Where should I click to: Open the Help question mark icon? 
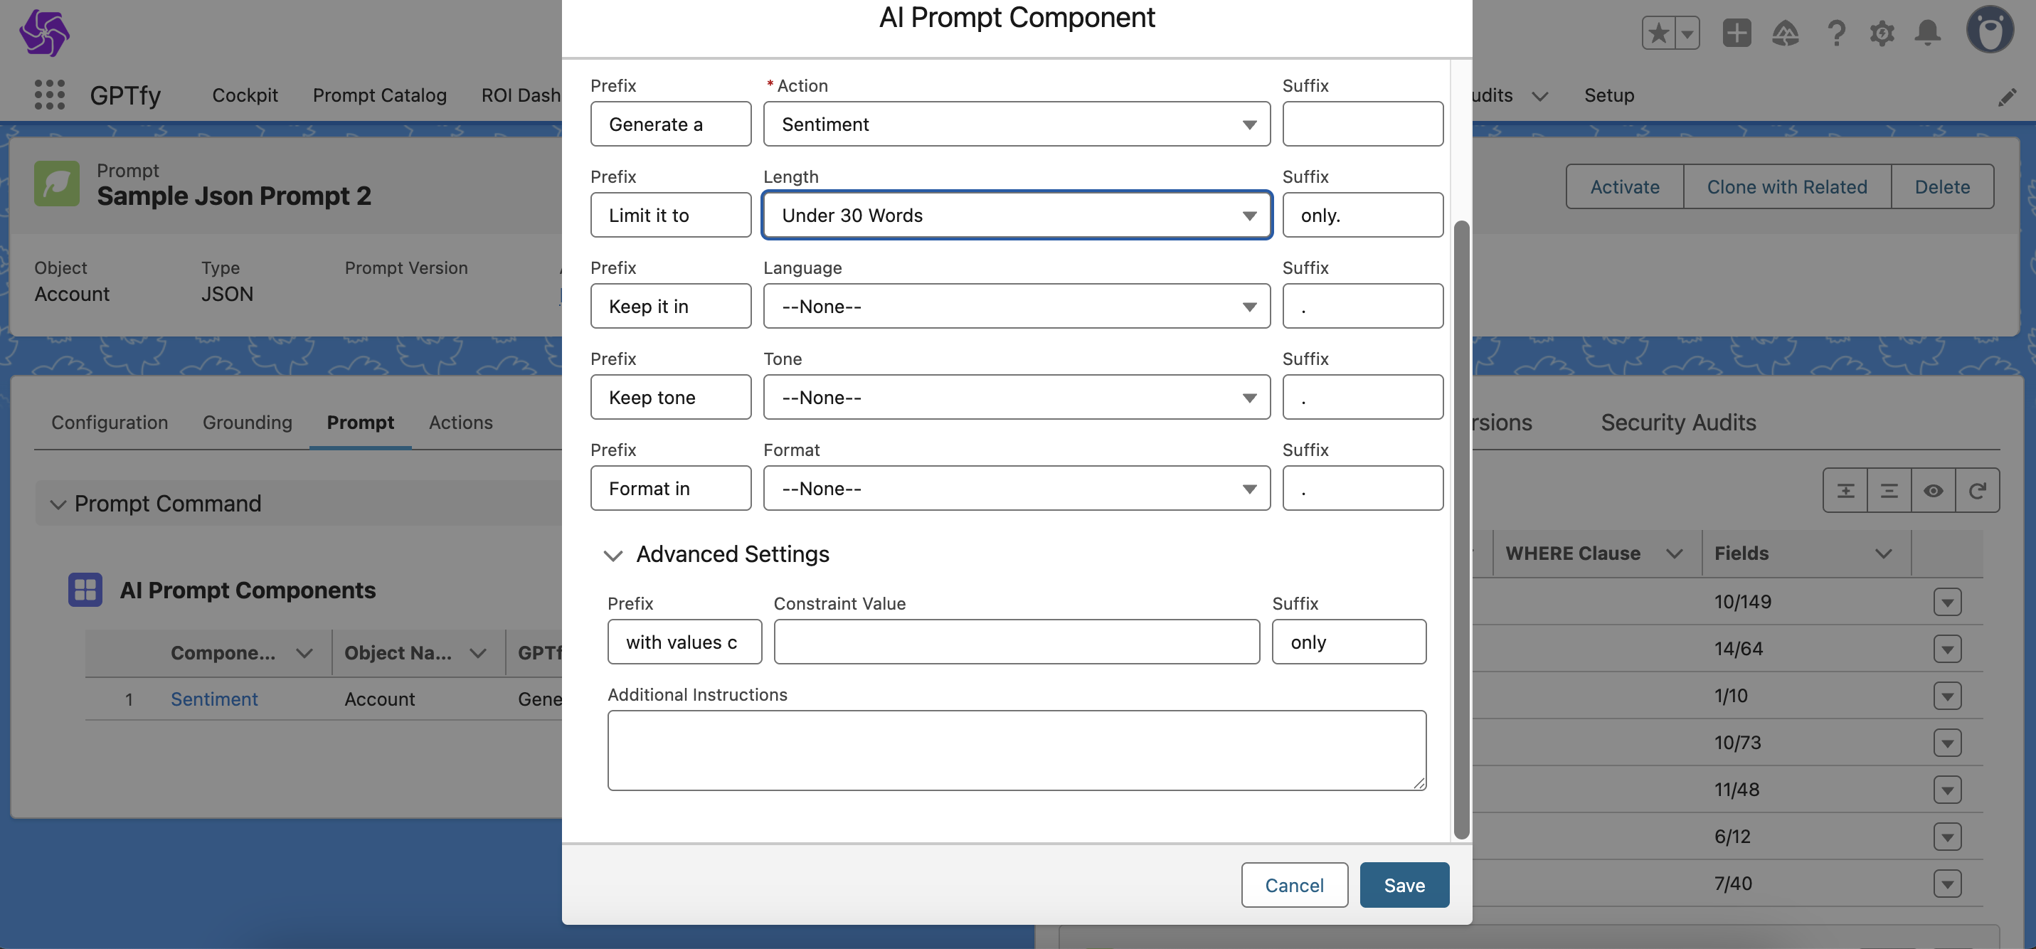coord(1836,33)
